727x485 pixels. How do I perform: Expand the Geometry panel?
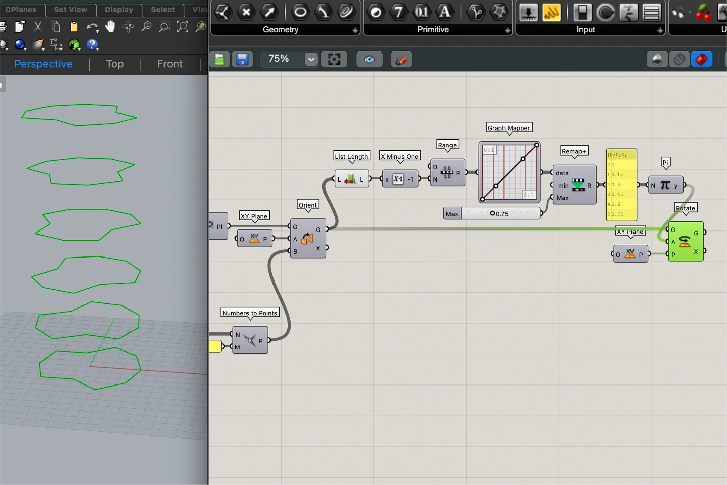coord(355,30)
